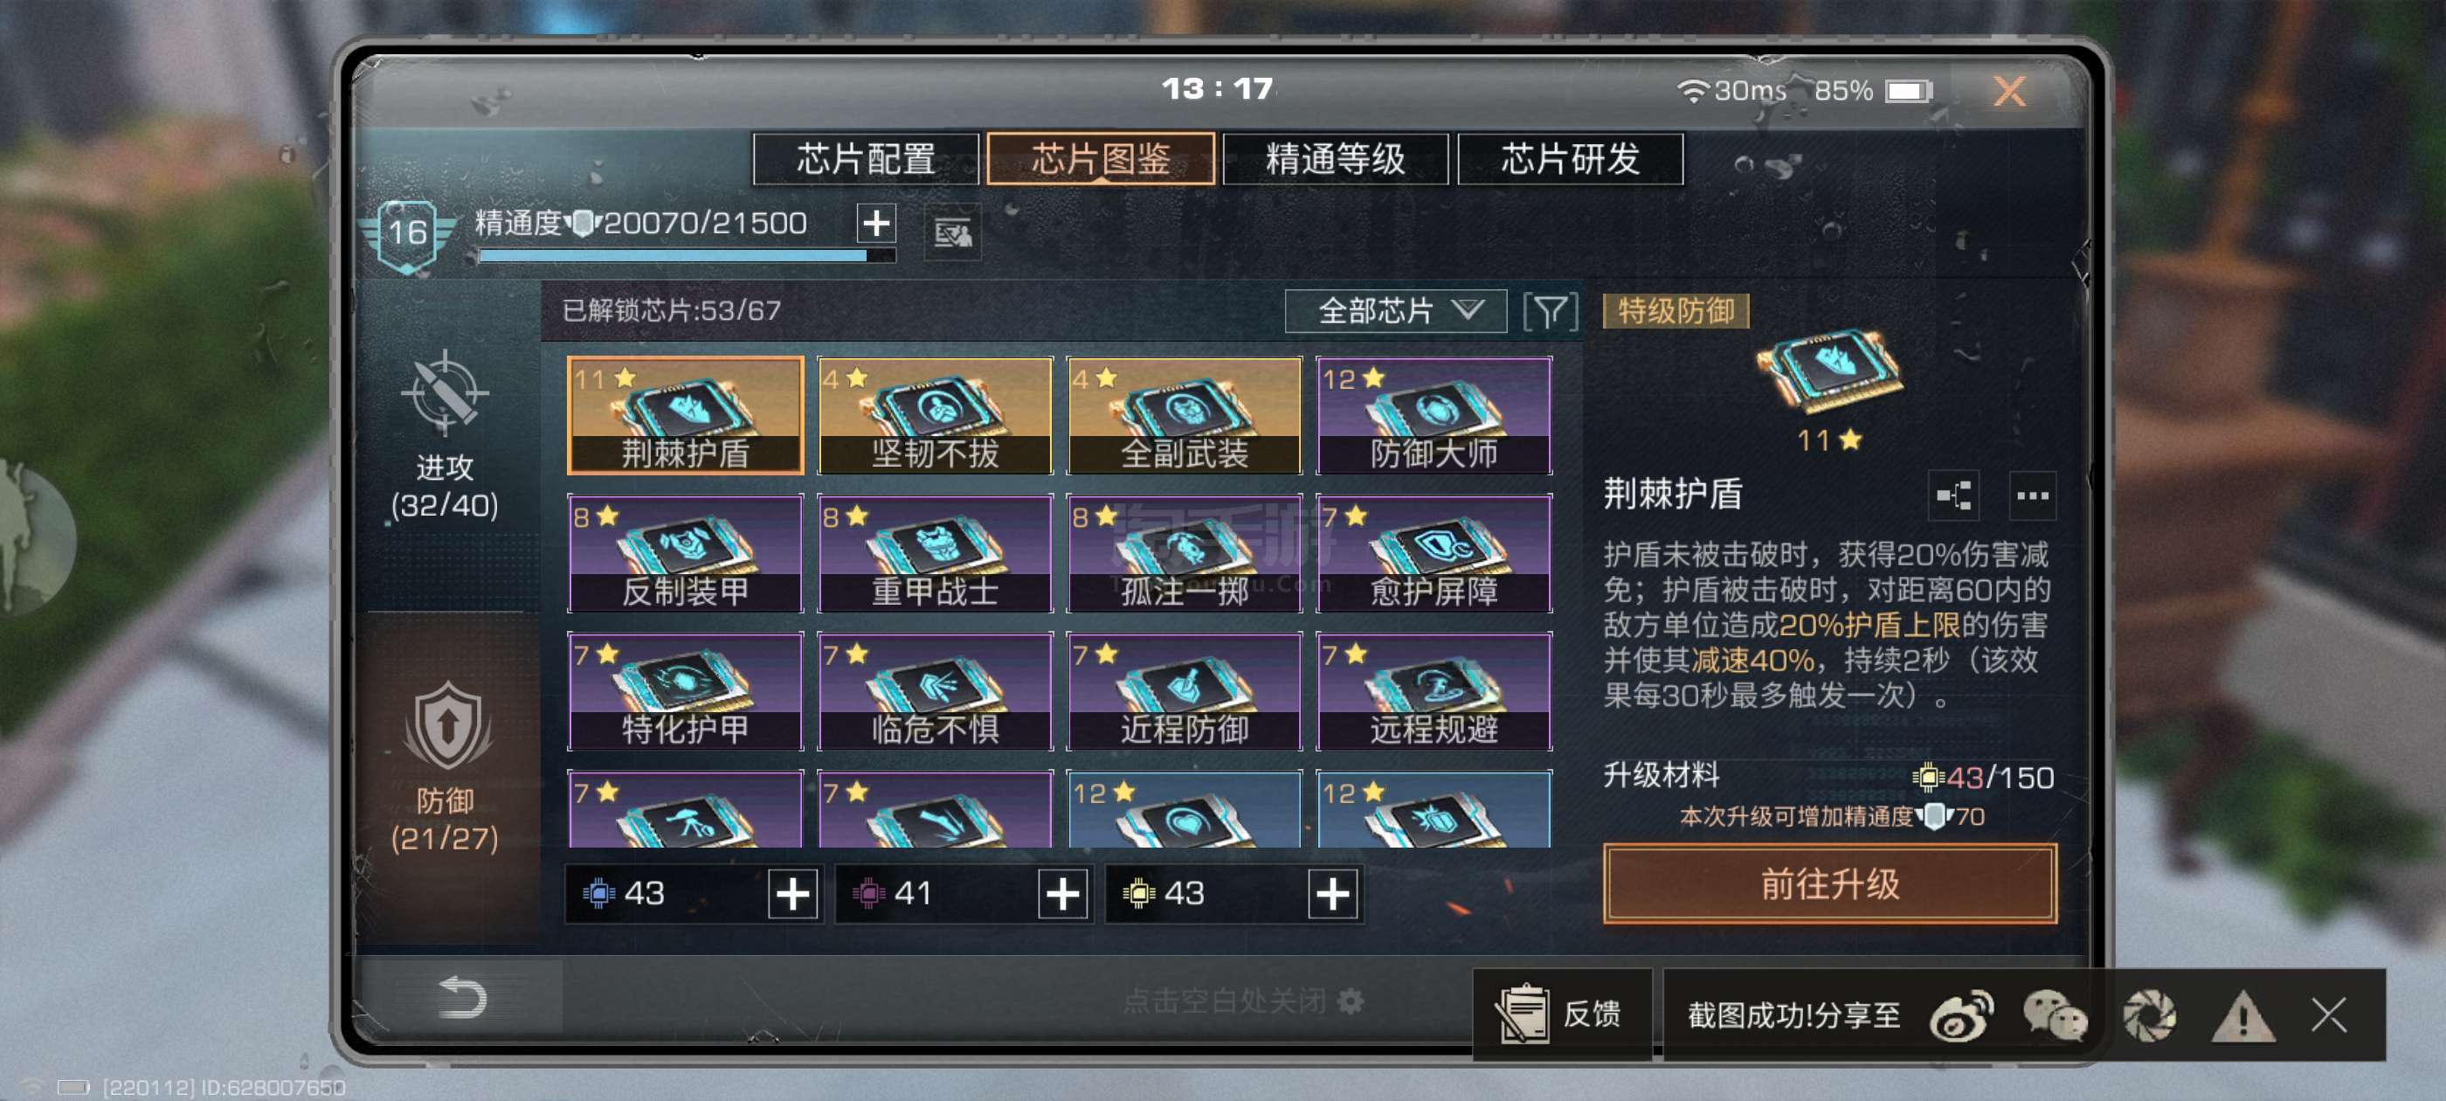The image size is (2446, 1101).
Task: Click the back arrow icon
Action: tap(462, 998)
